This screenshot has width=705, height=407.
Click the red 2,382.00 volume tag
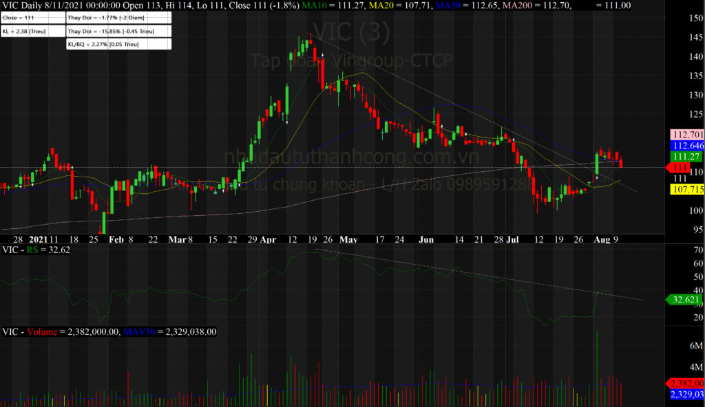coord(686,383)
